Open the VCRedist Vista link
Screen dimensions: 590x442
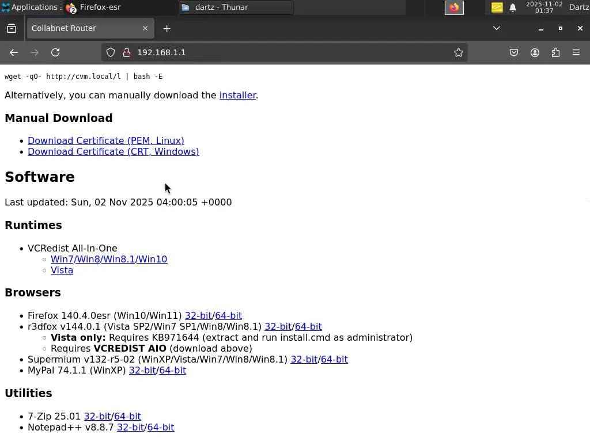(x=62, y=270)
